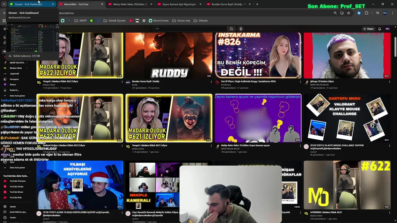Image resolution: width=397 pixels, height=223 pixels.
Task: Switch to Zeyno Kamera Açtı tab
Action: (x=179, y=4)
